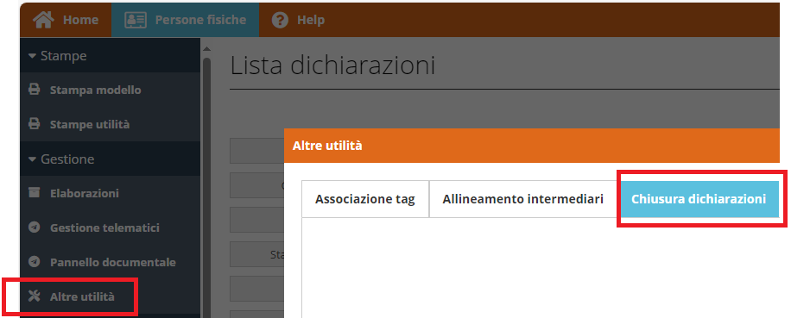Open the Pannello documentale sidebar label

pos(113,262)
